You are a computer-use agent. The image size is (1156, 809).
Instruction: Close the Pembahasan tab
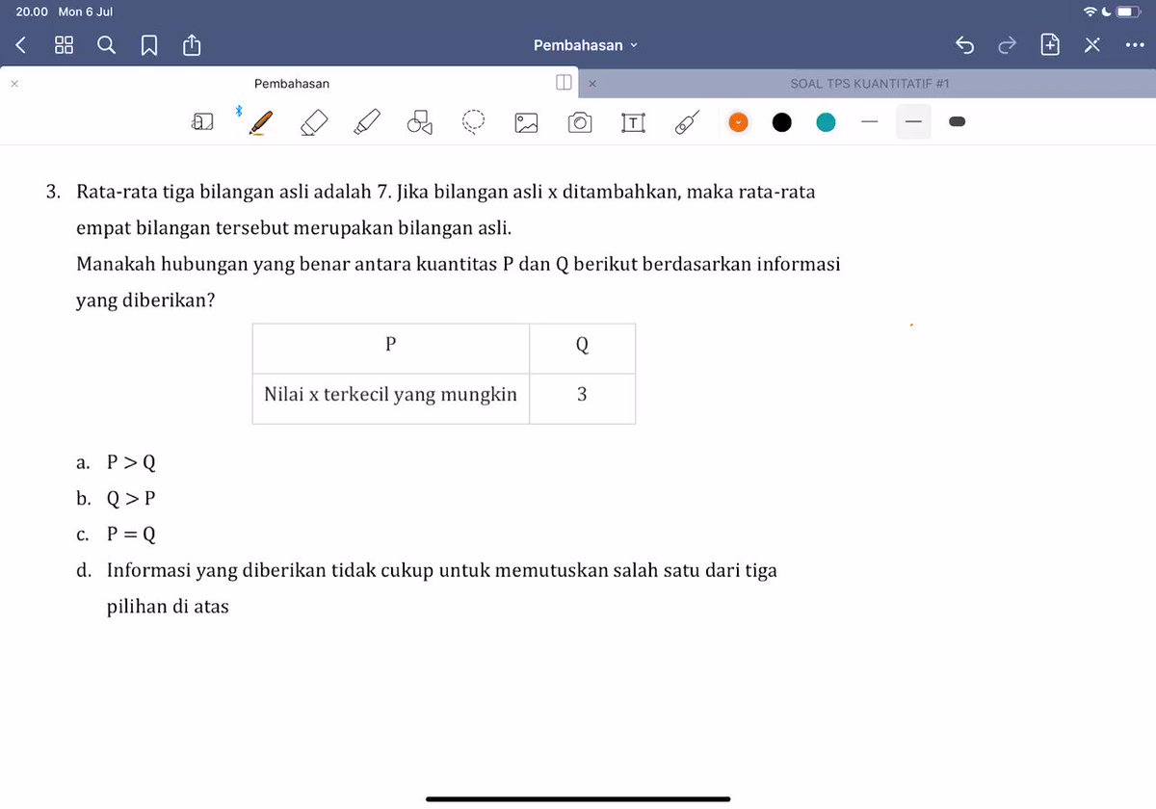click(13, 84)
